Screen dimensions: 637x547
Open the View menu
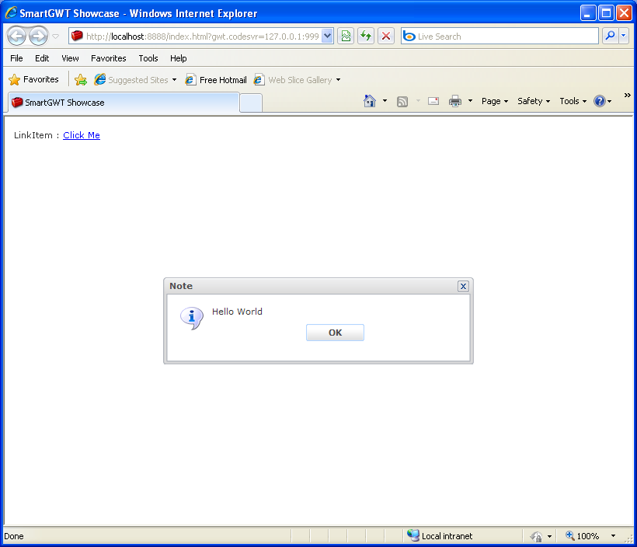tap(70, 58)
